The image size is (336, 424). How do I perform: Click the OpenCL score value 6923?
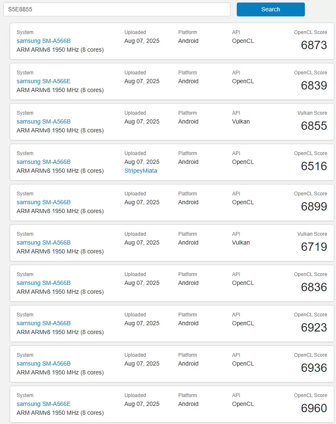[314, 328]
